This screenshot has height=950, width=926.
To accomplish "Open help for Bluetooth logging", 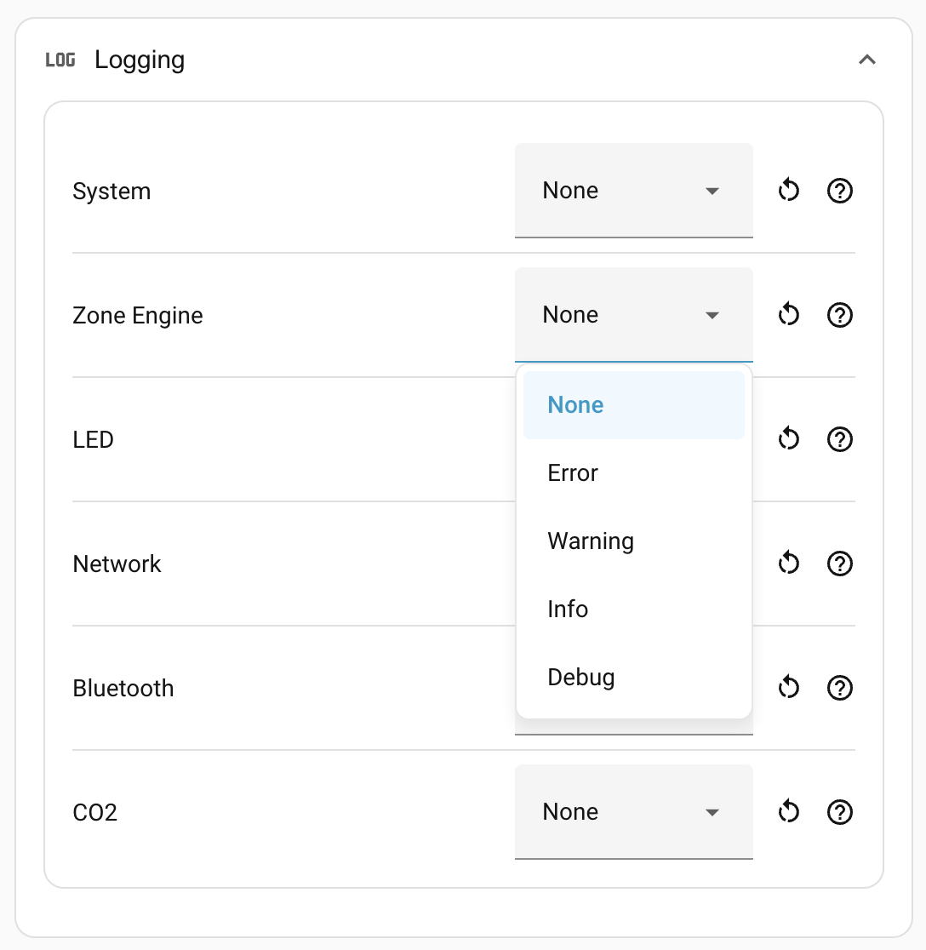I will [840, 688].
